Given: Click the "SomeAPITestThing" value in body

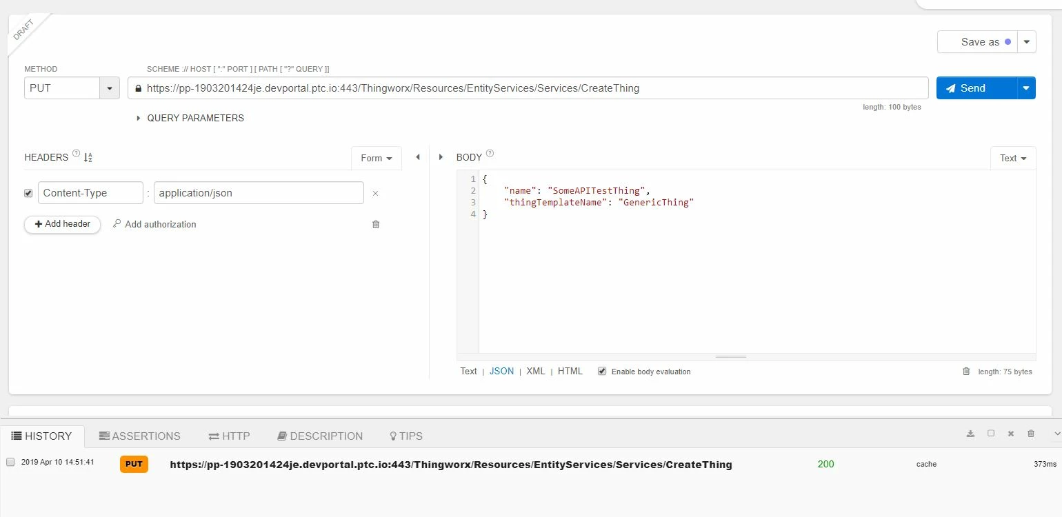Looking at the screenshot, I should (597, 191).
